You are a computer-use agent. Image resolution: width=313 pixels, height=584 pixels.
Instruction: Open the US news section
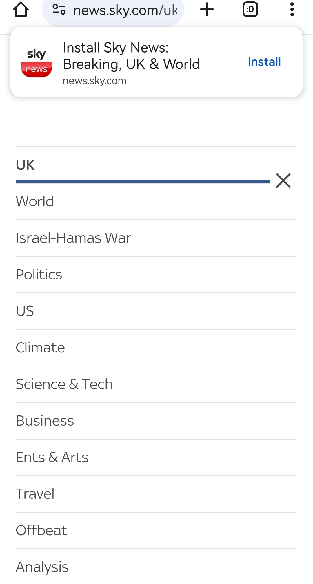click(x=25, y=311)
